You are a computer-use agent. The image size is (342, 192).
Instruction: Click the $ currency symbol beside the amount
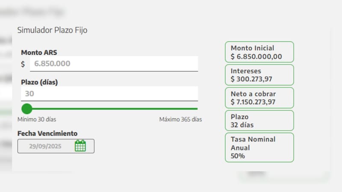(23, 64)
